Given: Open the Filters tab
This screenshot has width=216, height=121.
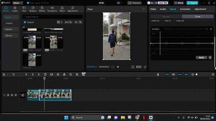Looking at the screenshot, I should click(62, 9).
